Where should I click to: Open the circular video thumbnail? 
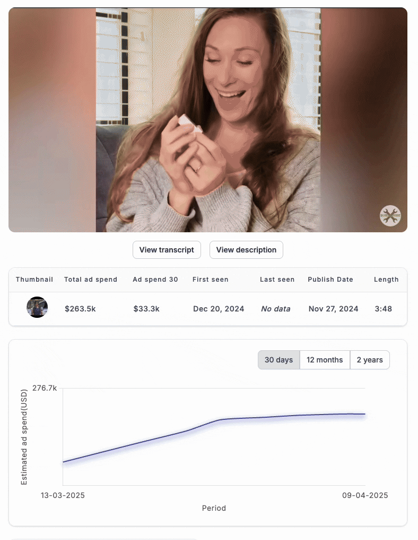37,307
